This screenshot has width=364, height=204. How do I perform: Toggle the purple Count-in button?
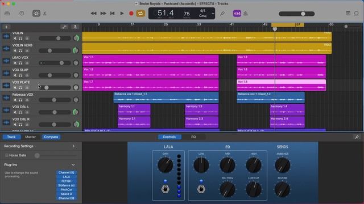[237, 14]
